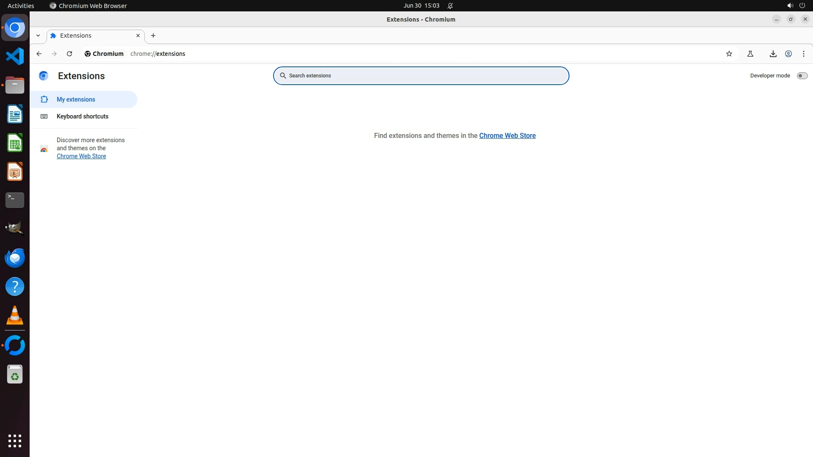This screenshot has width=813, height=457.
Task: Select My extensions in sidebar
Action: coord(76,99)
